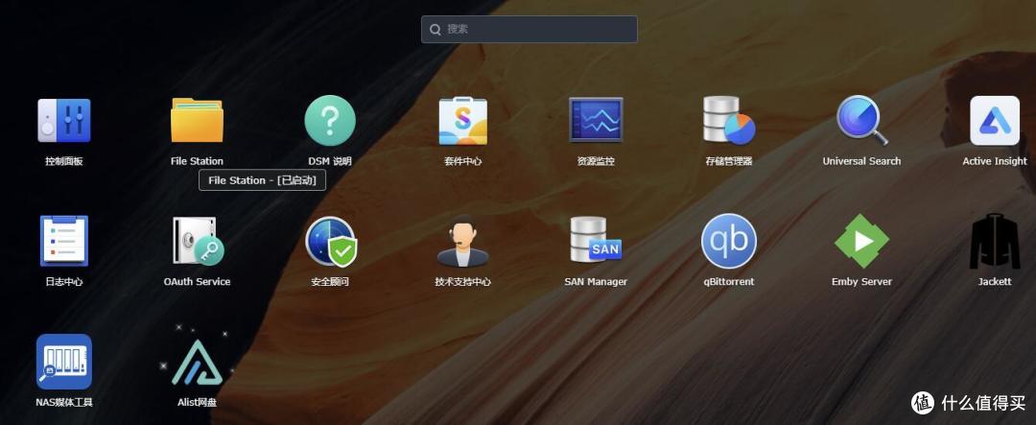This screenshot has width=1036, height=425.
Task: Click the 存储管理器 label text
Action: pyautogui.click(x=729, y=161)
